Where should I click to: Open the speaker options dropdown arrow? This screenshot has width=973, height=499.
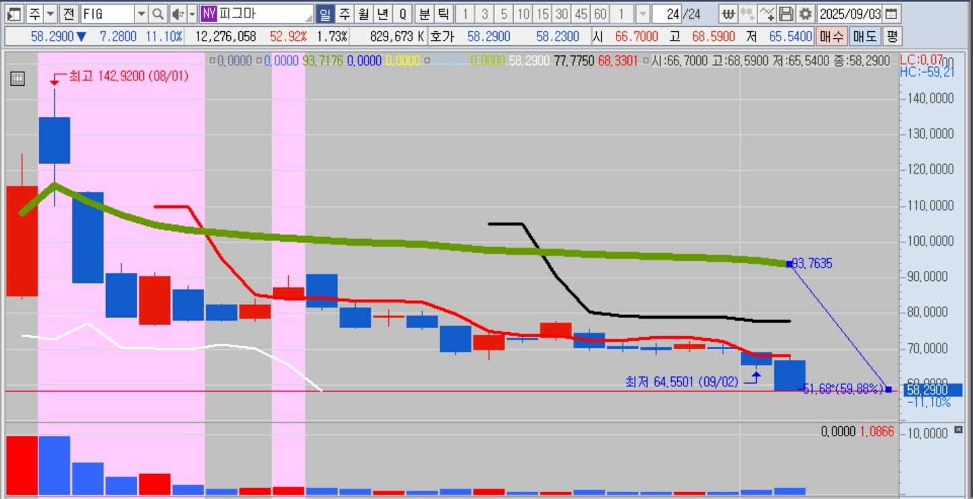(192, 14)
